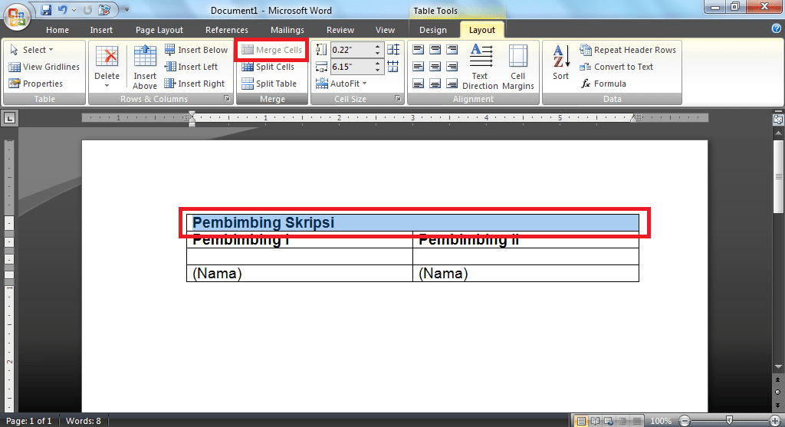This screenshot has width=785, height=427.
Task: Open the Page Layout tab
Action: pos(159,30)
